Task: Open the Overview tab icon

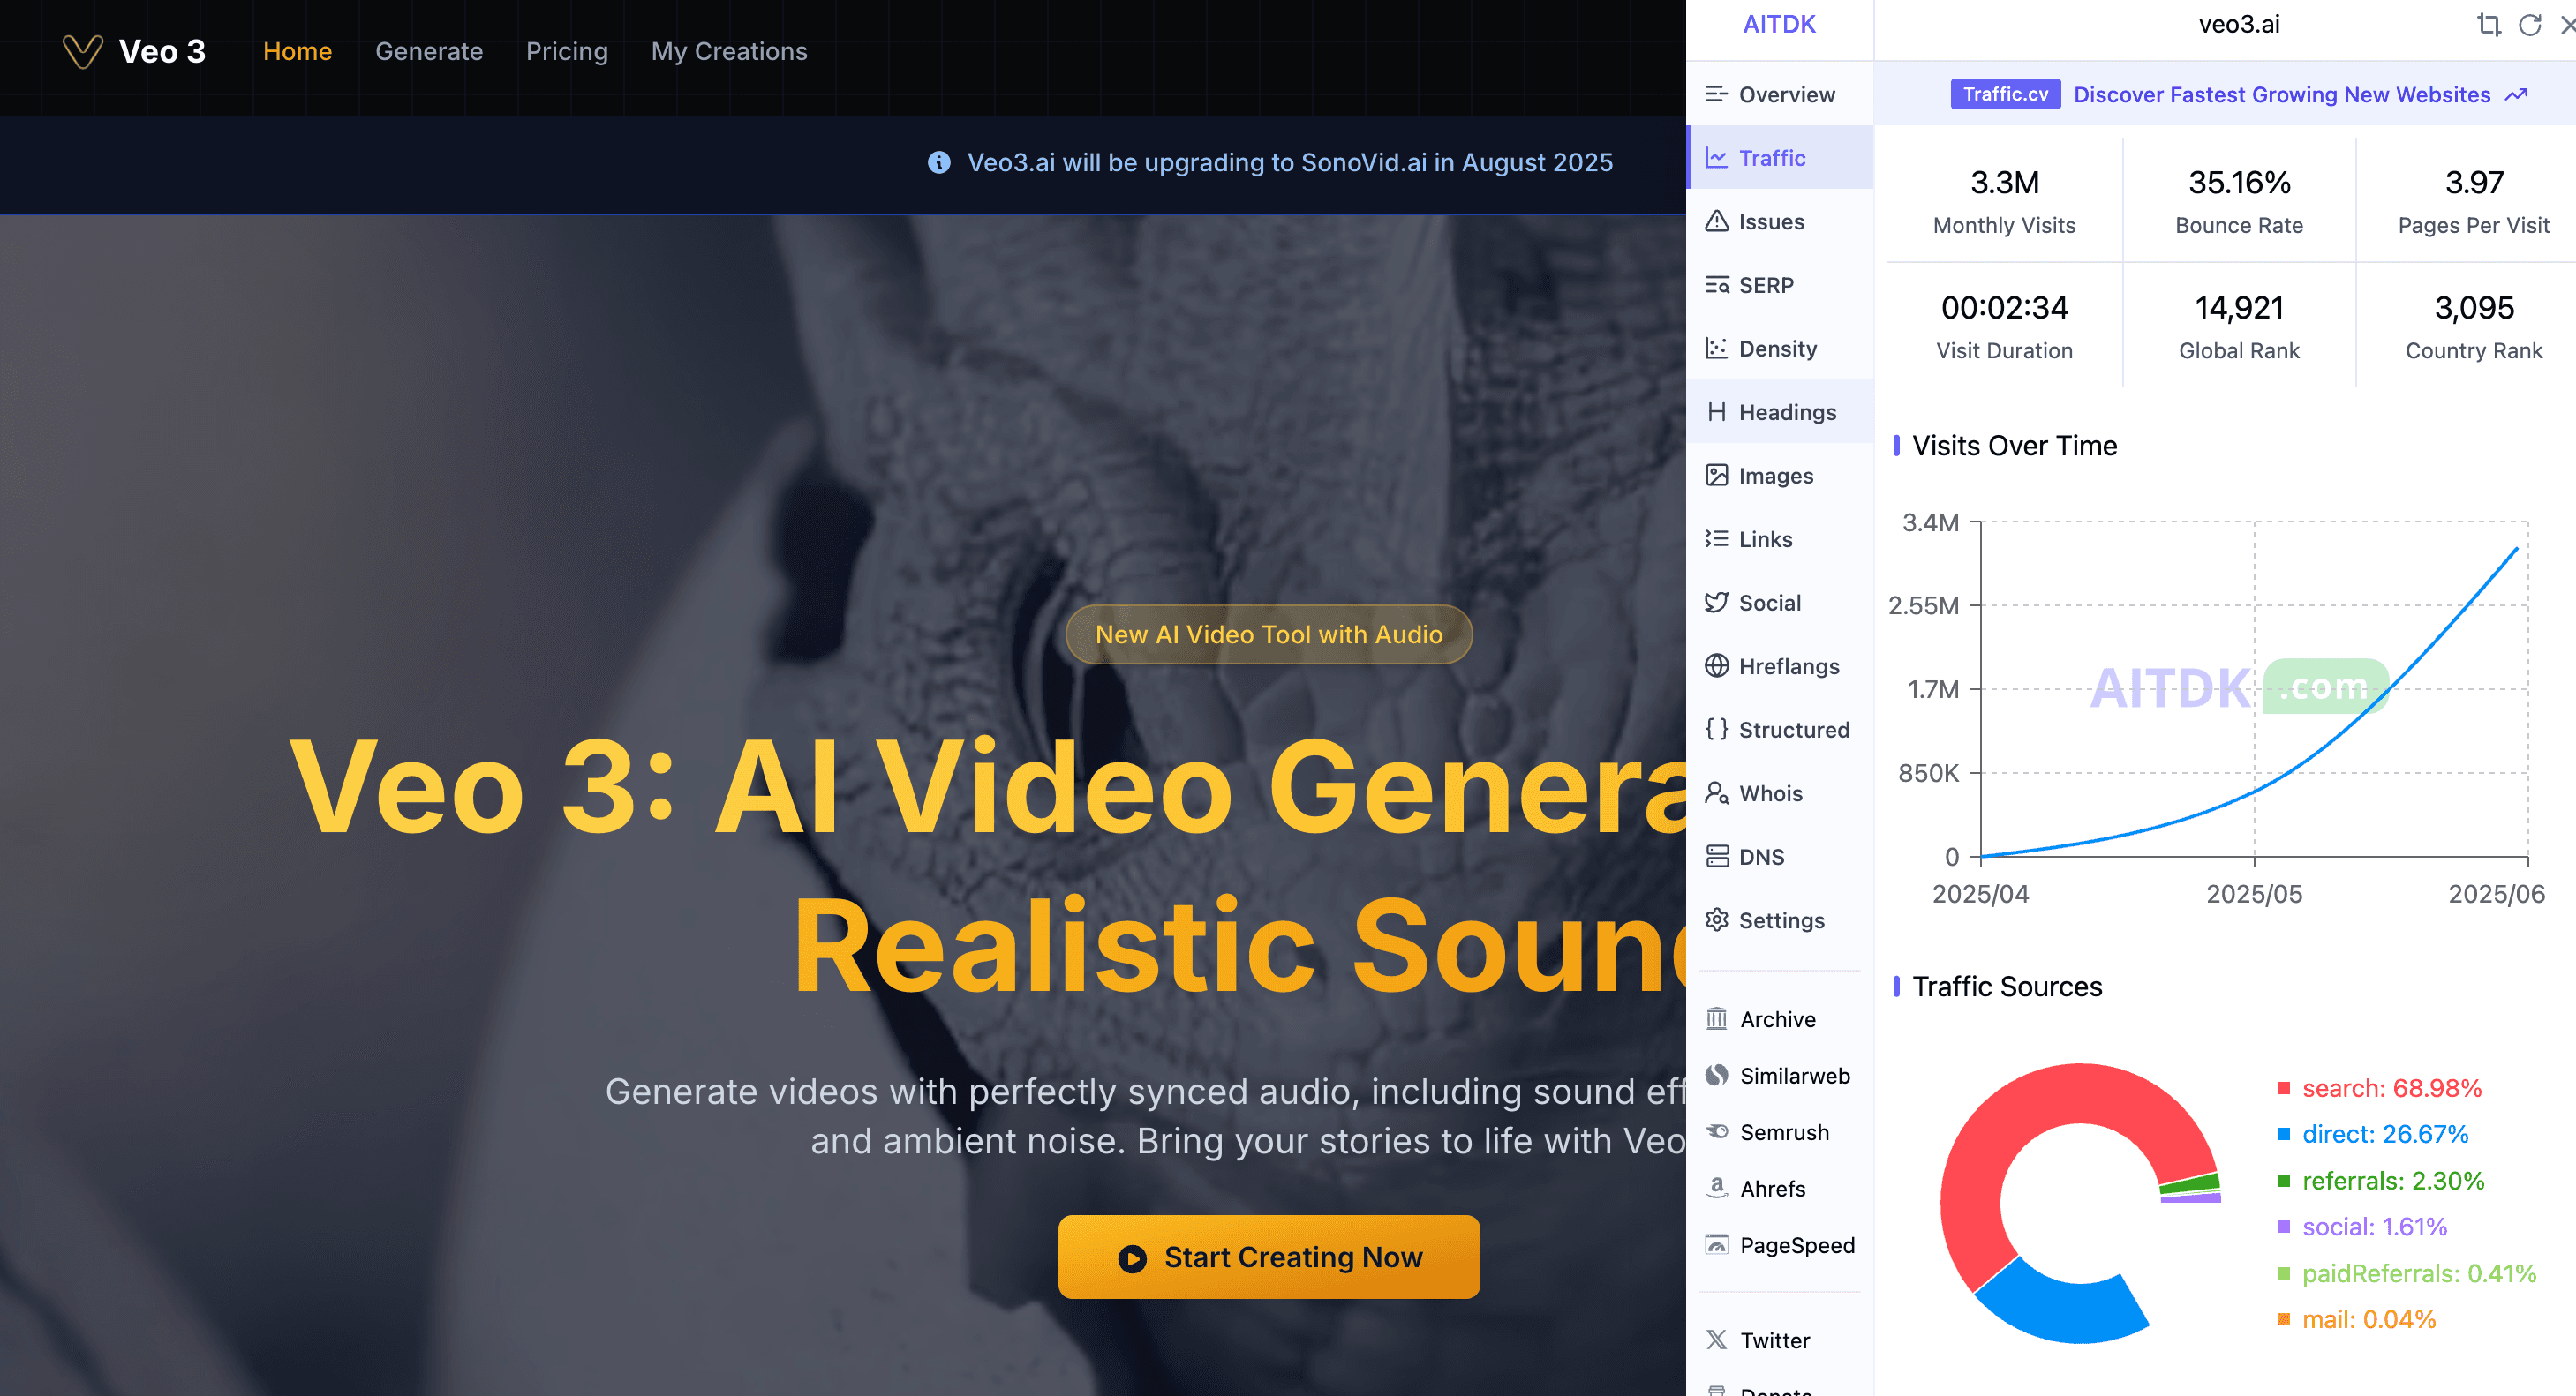Action: pyautogui.click(x=1717, y=94)
